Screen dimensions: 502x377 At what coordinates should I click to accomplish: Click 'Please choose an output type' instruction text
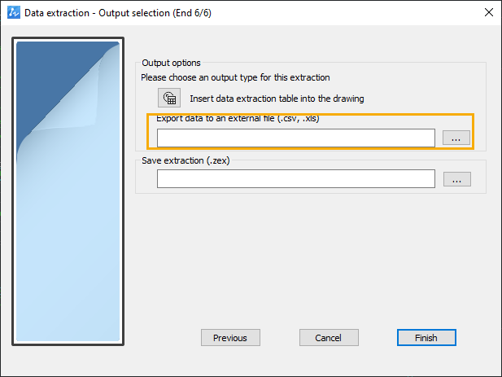coord(235,77)
